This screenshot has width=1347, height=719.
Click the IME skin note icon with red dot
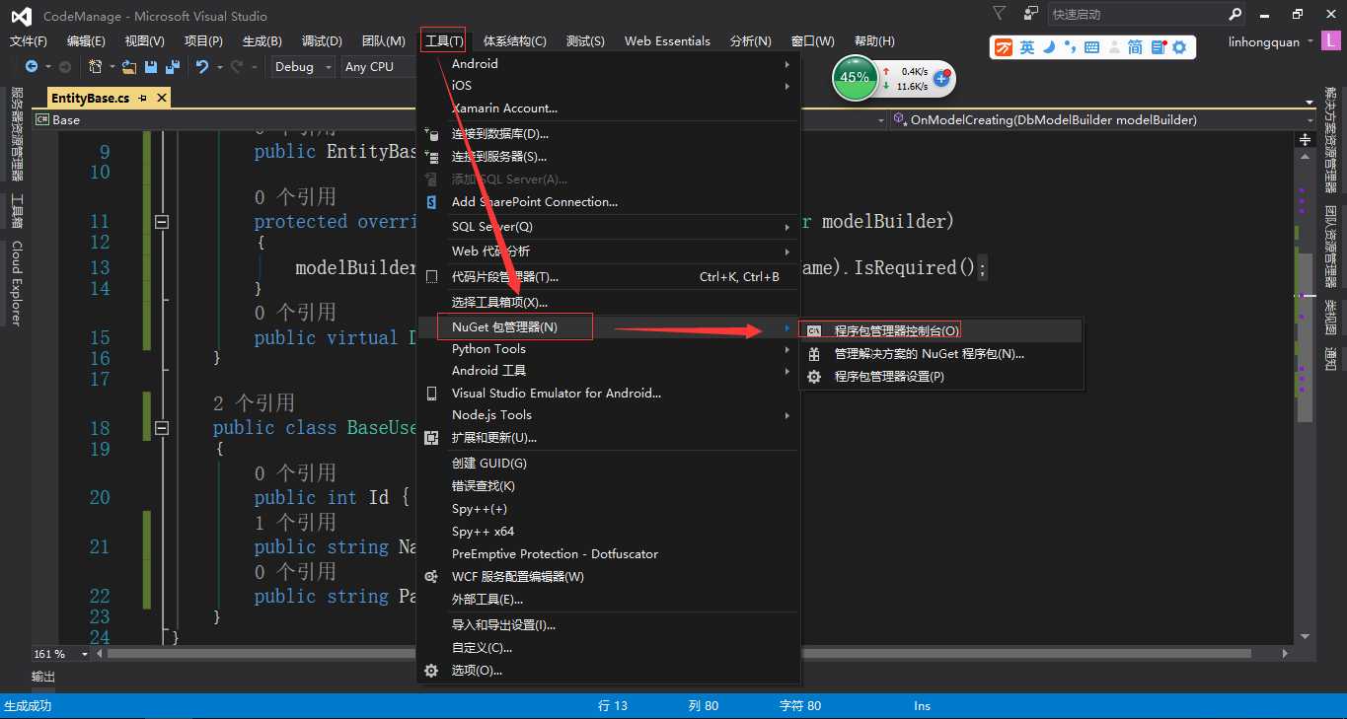click(x=1158, y=47)
